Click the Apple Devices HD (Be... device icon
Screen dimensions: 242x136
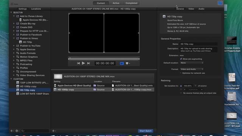click(20, 20)
